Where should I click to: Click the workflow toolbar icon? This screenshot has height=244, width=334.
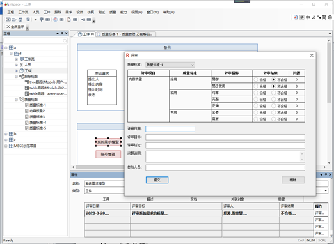[42, 20]
